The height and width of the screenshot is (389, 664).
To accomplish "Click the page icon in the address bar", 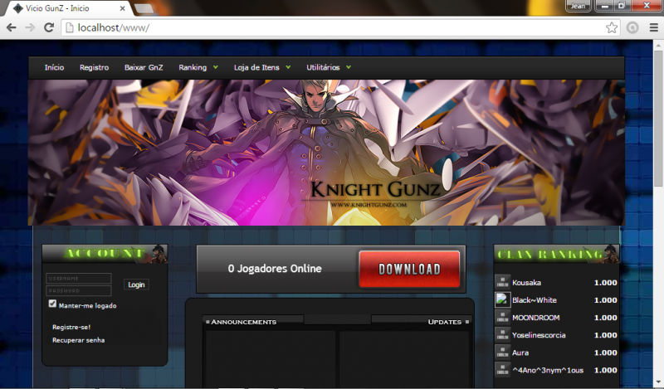I will (x=69, y=28).
